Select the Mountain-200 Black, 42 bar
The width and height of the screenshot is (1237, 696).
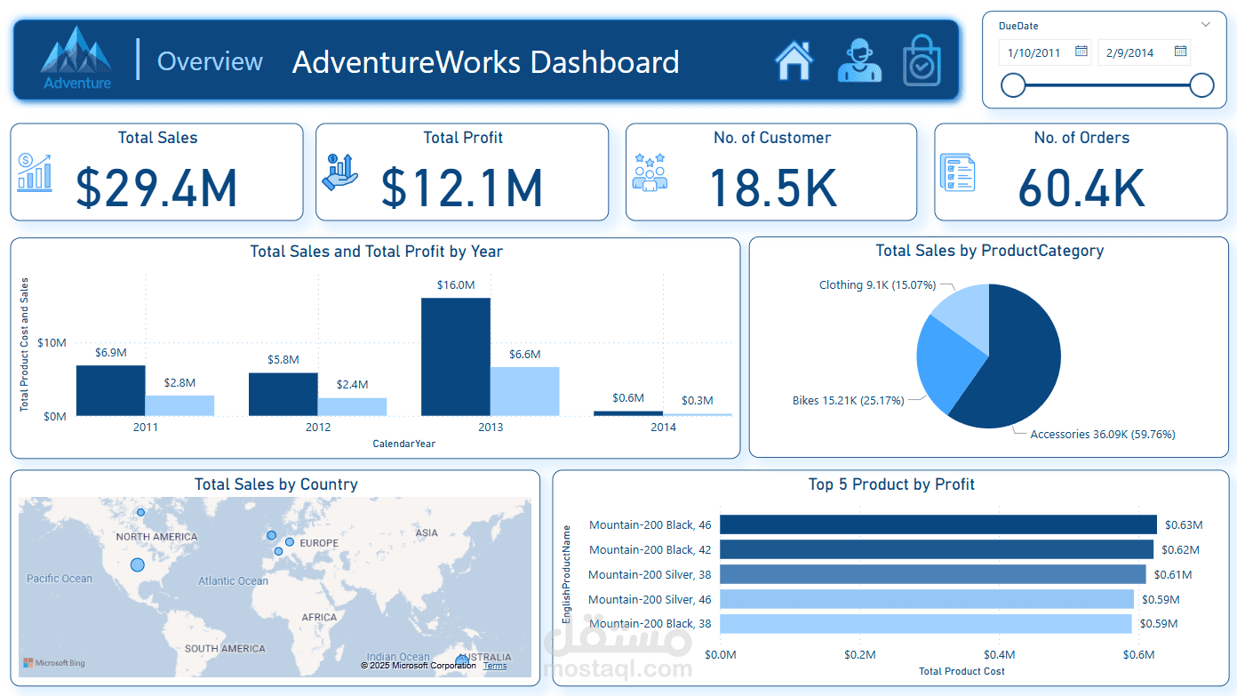937,549
